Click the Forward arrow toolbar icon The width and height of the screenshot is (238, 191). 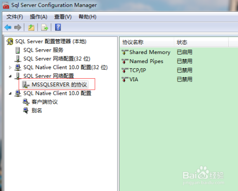[18, 27]
